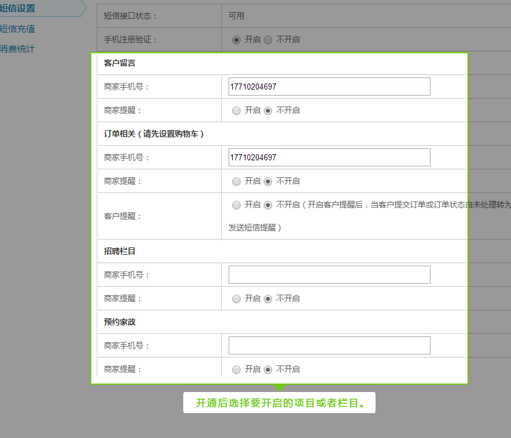Select 开启 for 商家提醒 under 客户留言
This screenshot has height=438, width=511.
click(x=236, y=111)
